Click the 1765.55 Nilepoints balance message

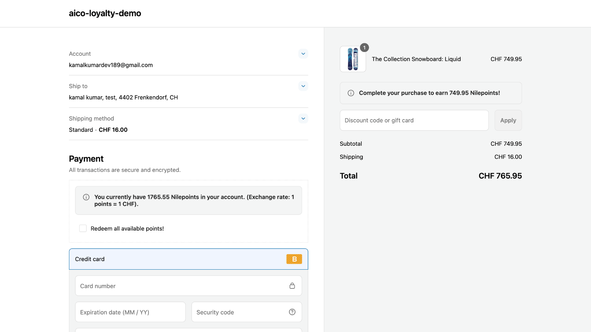[194, 200]
